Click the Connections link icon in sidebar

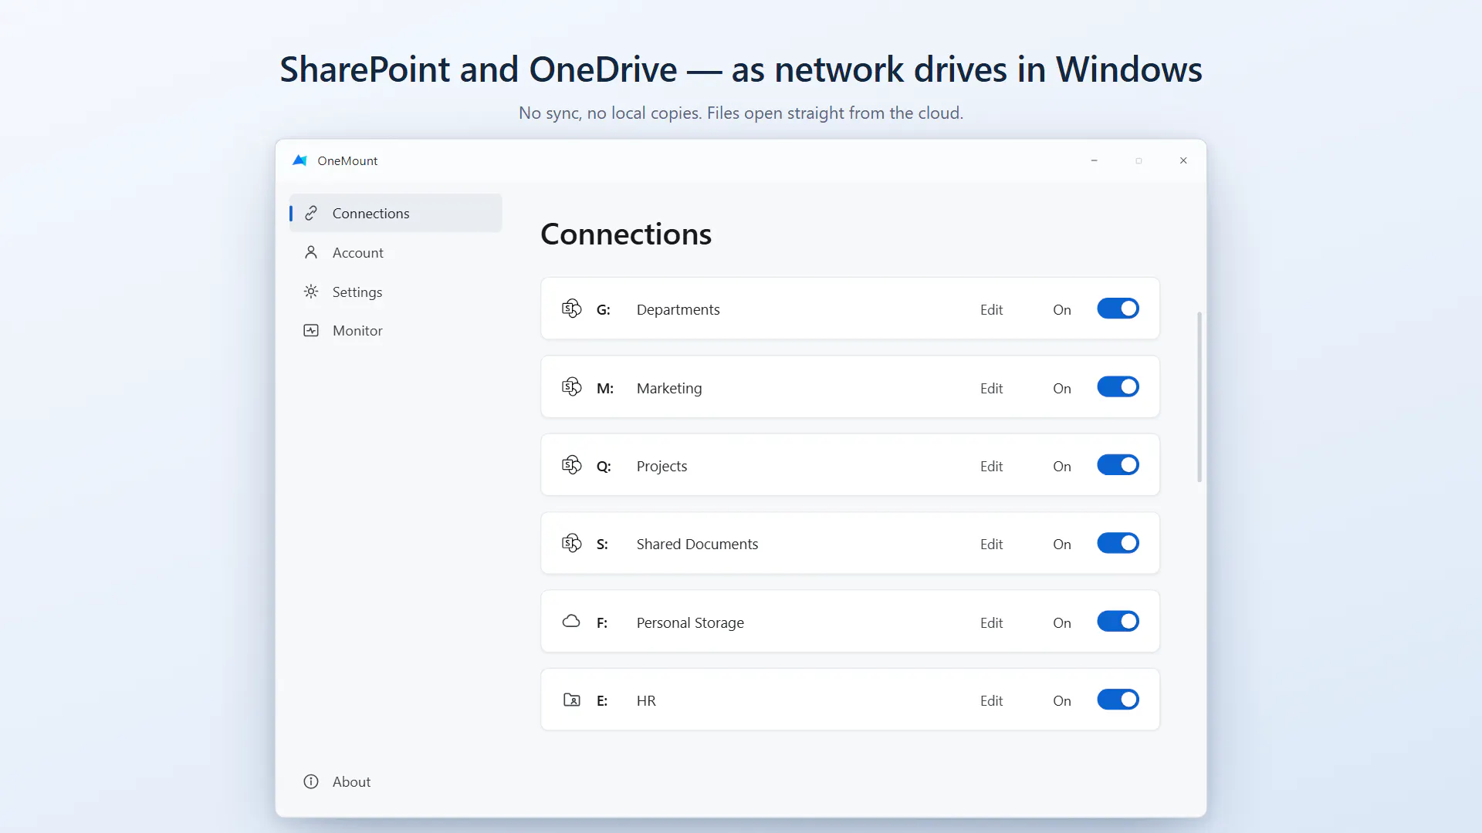coord(311,213)
